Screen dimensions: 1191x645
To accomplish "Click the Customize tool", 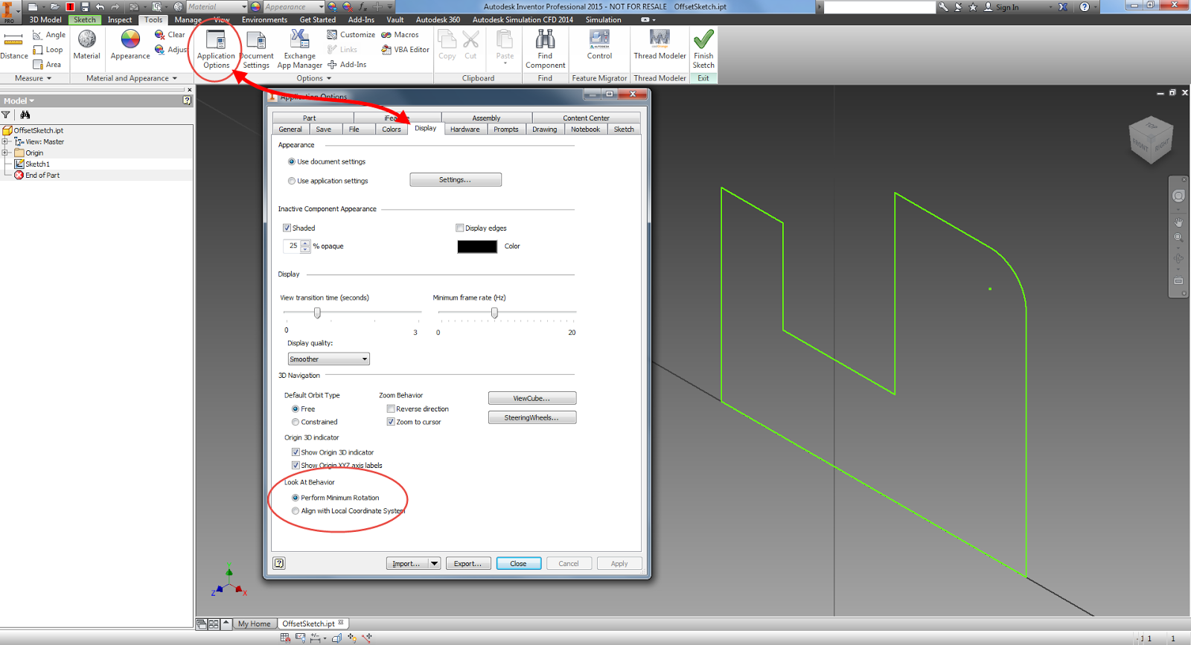I will coord(351,35).
